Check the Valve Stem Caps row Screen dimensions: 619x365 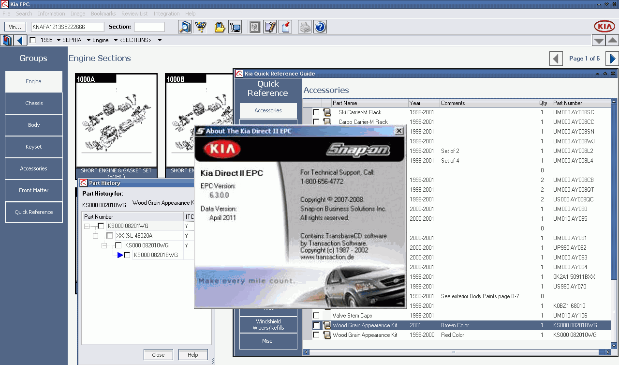pyautogui.click(x=316, y=316)
